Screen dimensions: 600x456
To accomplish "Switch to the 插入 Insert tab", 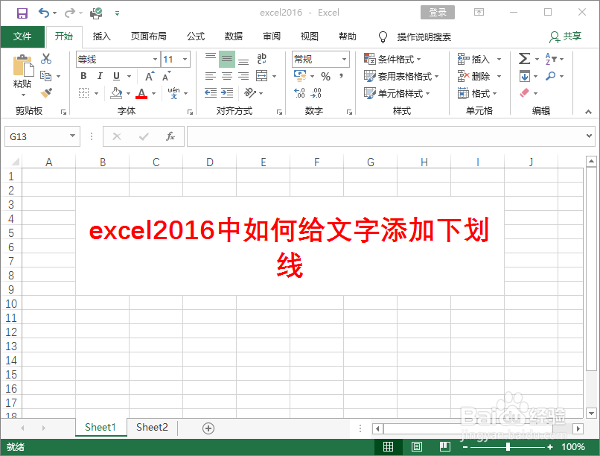I will pyautogui.click(x=101, y=37).
